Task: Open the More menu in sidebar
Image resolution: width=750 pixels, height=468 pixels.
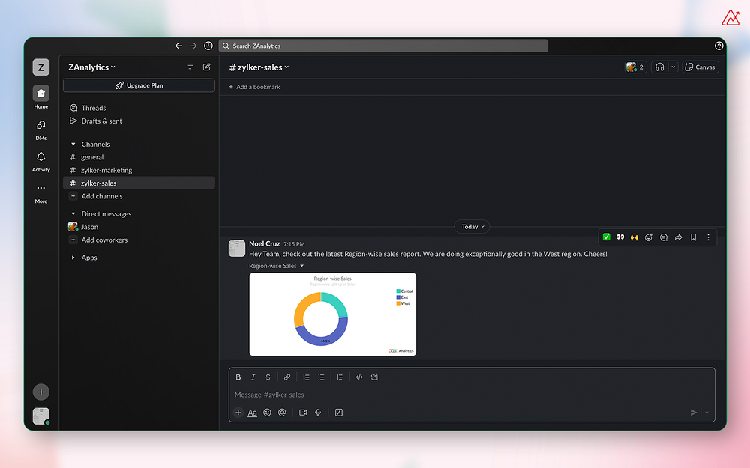Action: [41, 193]
